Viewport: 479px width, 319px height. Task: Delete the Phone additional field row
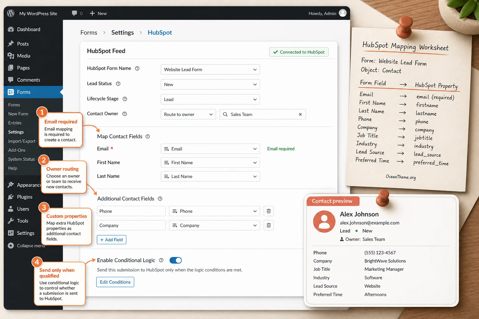[269, 211]
